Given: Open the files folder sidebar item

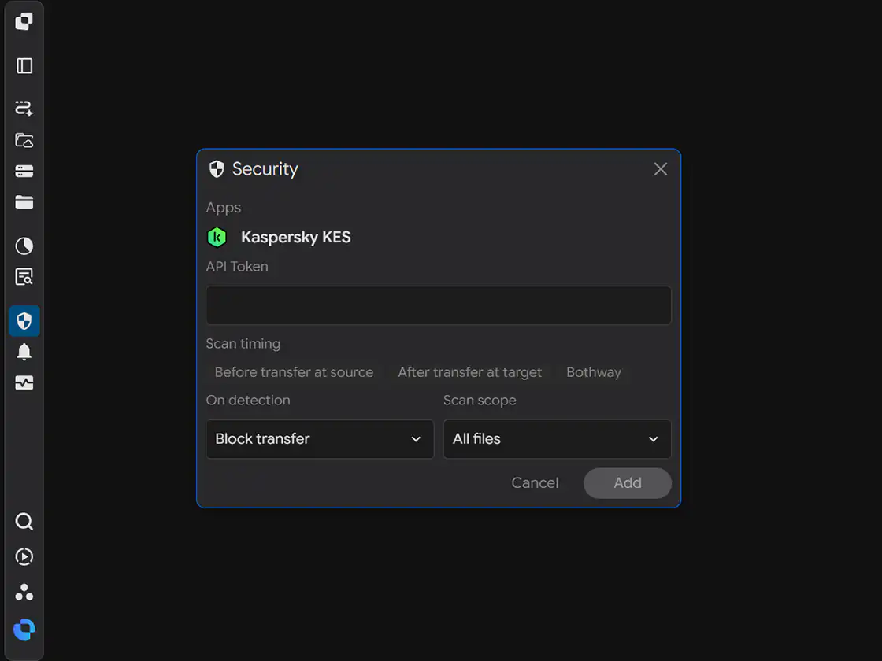Looking at the screenshot, I should point(24,202).
